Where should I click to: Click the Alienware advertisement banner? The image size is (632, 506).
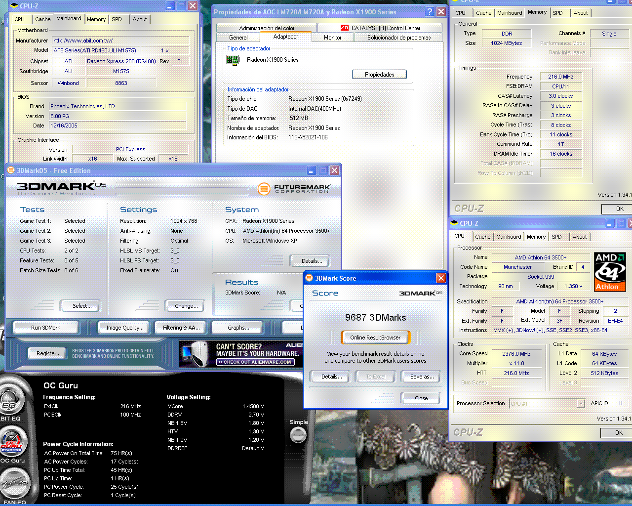(240, 354)
